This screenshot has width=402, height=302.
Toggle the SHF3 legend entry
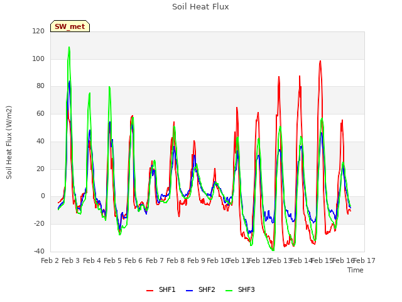coord(240,289)
